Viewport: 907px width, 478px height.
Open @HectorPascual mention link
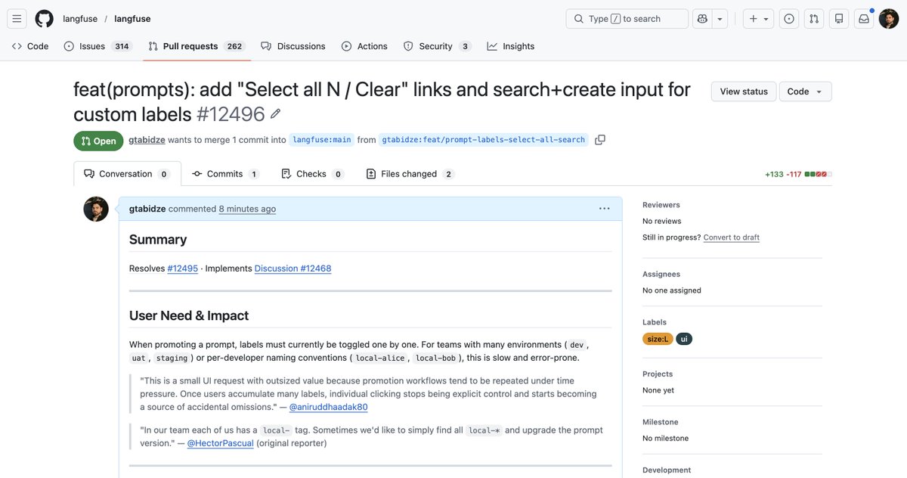220,443
